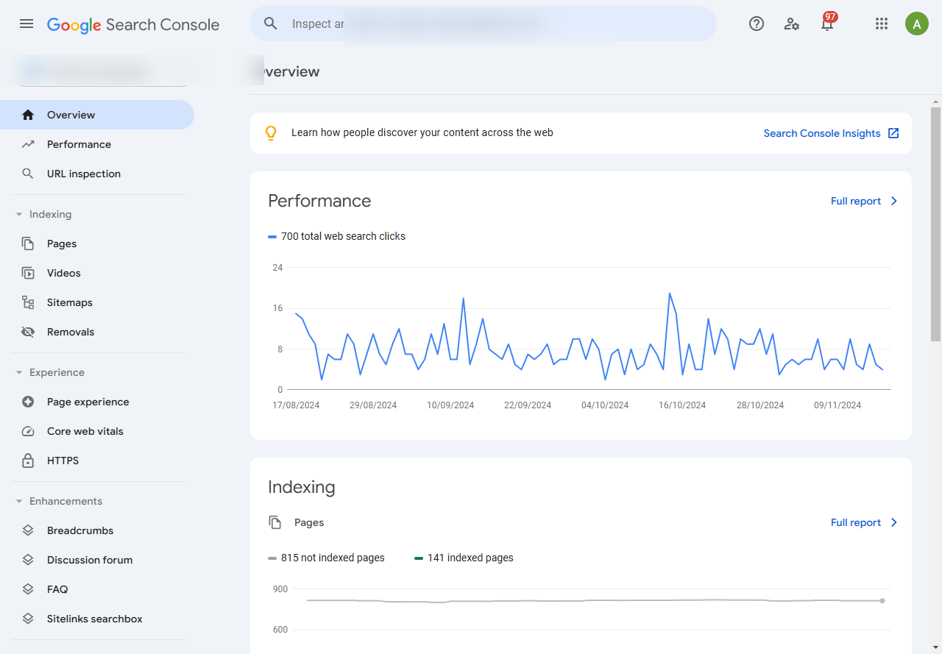The height and width of the screenshot is (654, 942).
Task: Open the hamburger main menu
Action: [x=26, y=24]
